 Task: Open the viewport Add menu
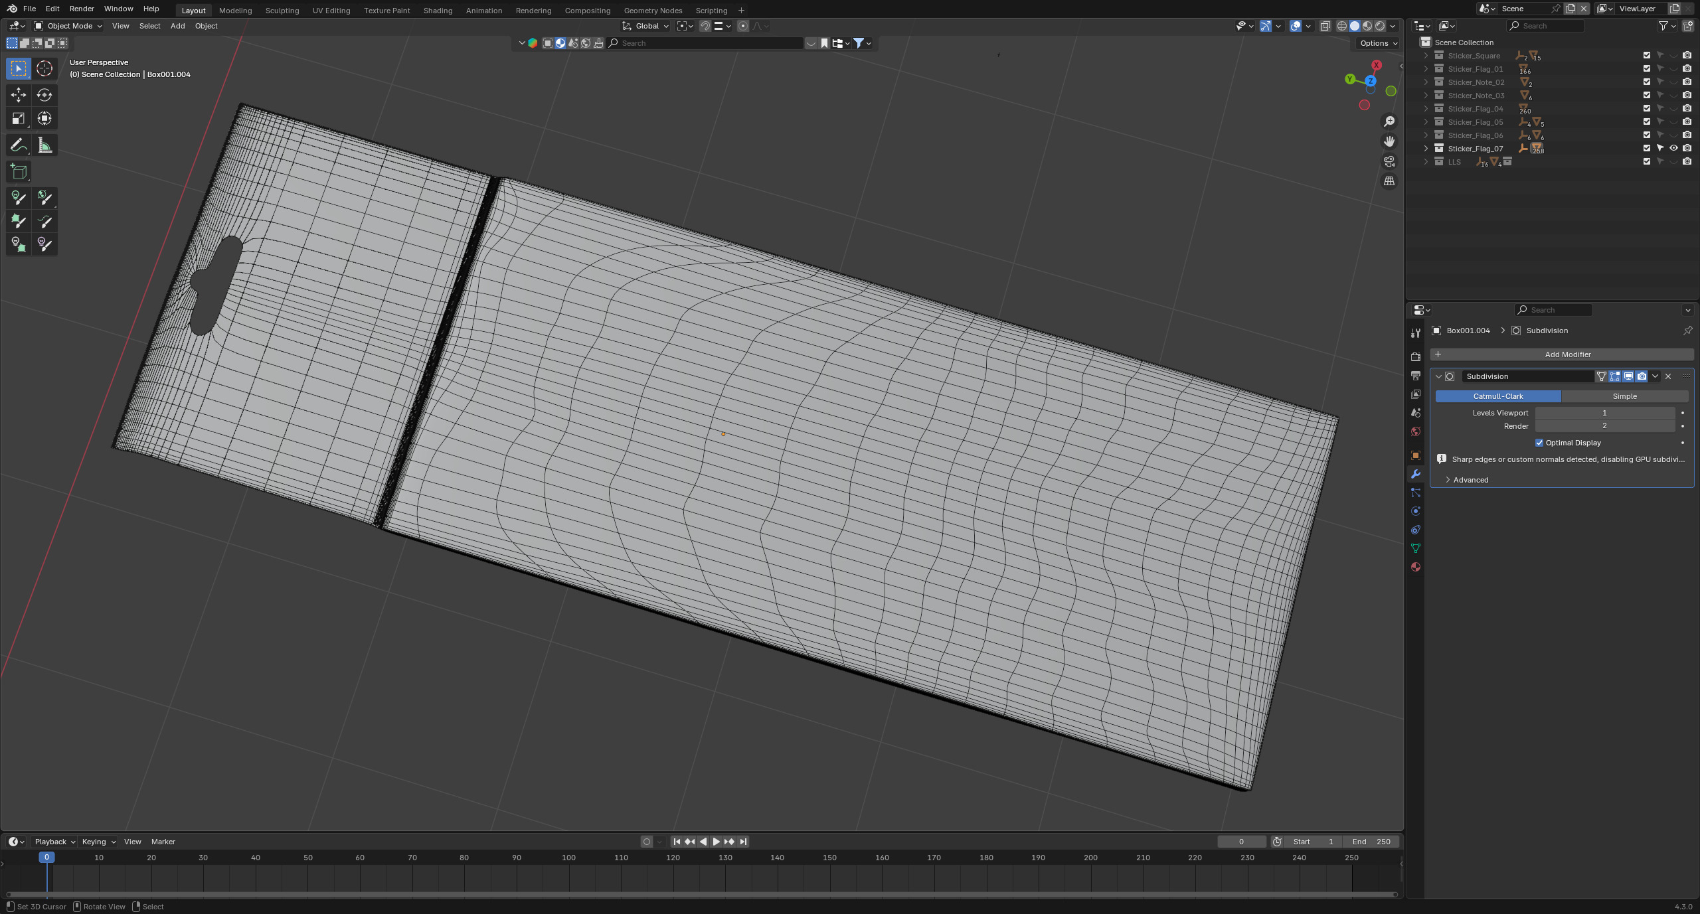pyautogui.click(x=177, y=26)
